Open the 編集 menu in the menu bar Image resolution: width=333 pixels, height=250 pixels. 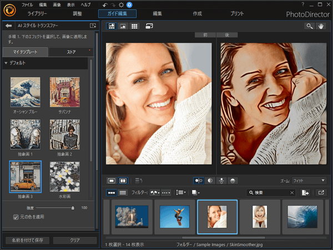[x=43, y=4]
